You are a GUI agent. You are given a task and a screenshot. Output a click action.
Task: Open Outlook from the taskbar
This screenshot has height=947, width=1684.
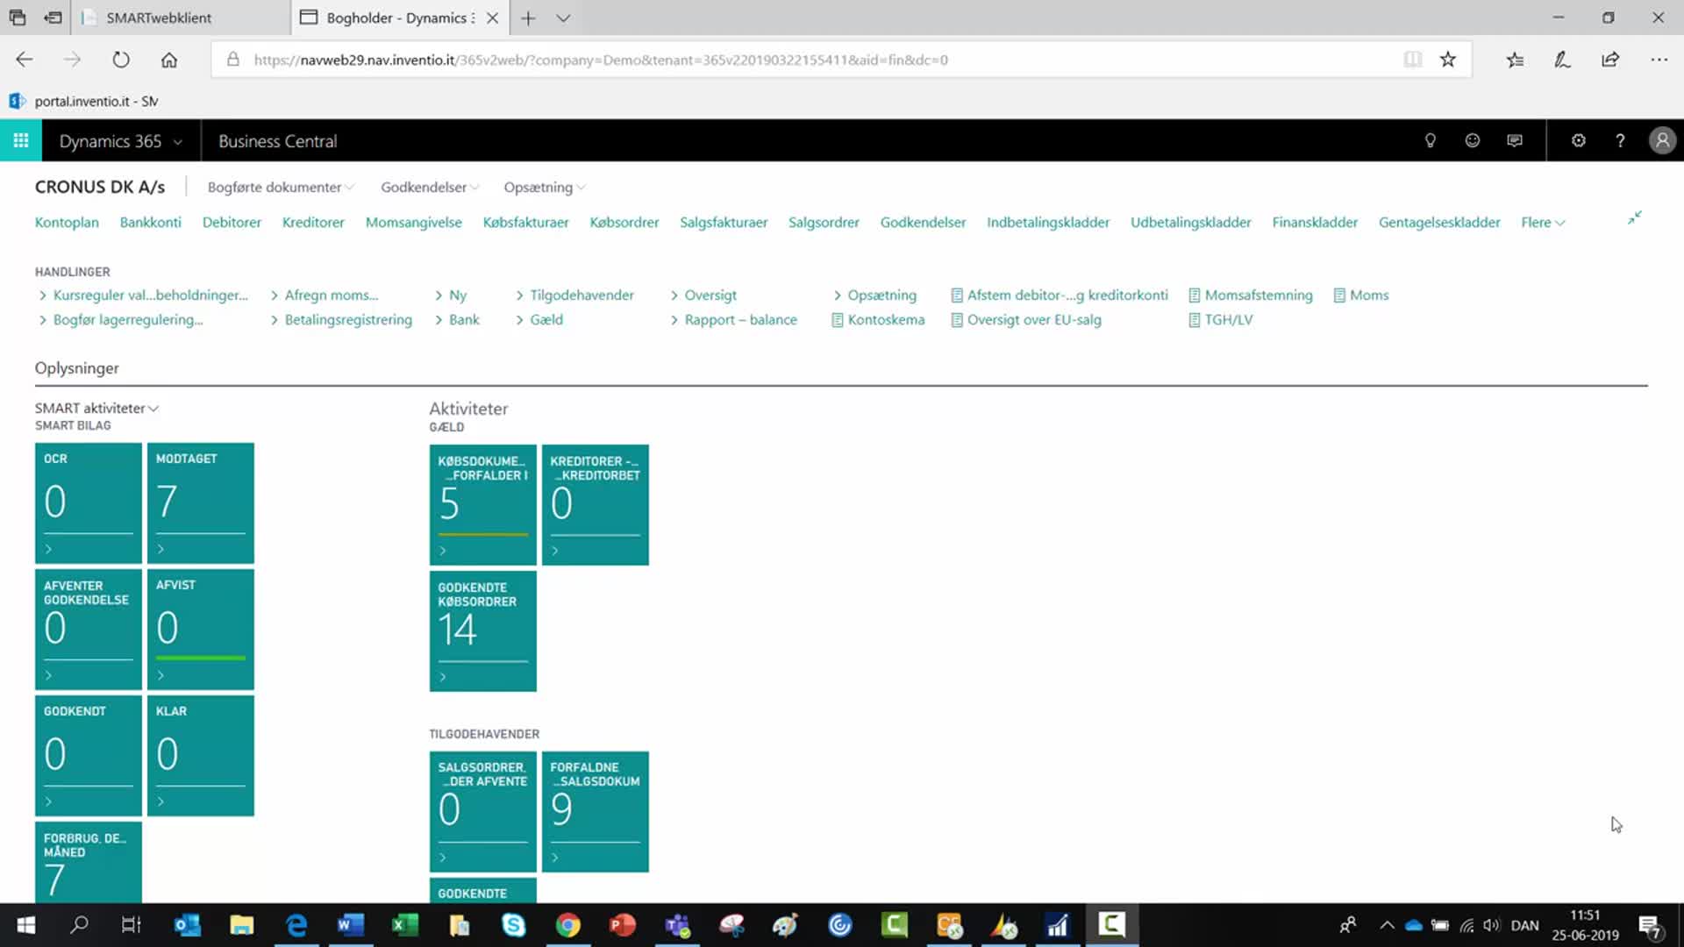click(x=188, y=925)
